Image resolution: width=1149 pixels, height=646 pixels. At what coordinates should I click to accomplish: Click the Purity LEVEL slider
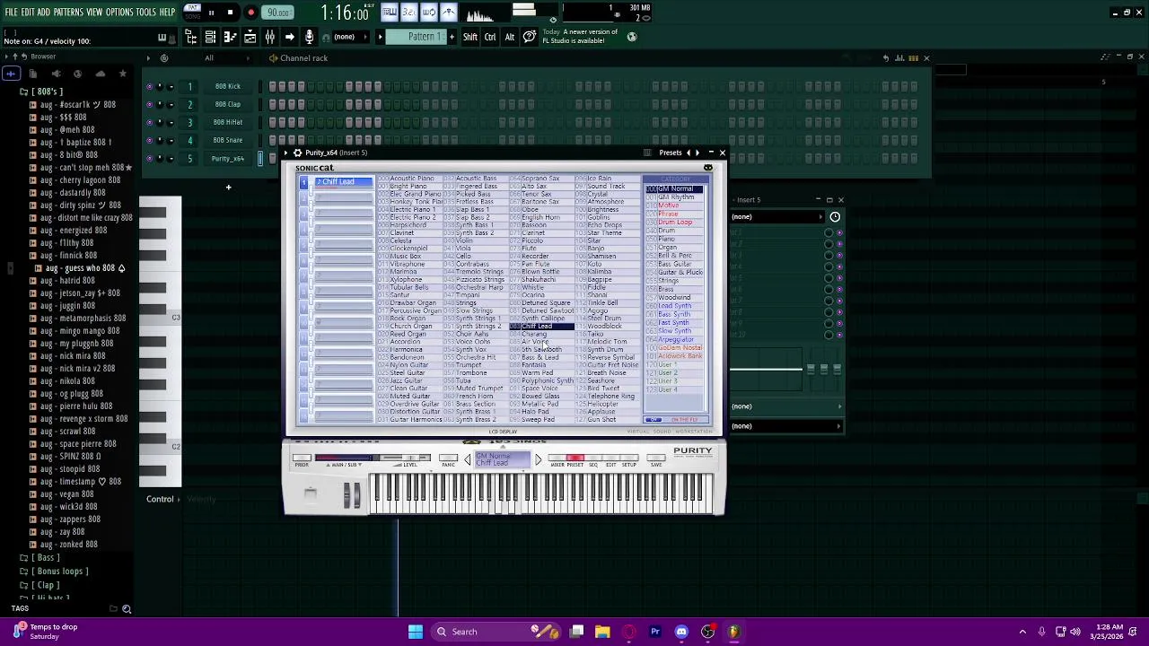click(407, 458)
